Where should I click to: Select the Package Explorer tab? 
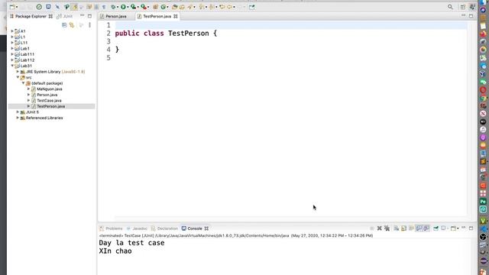click(31, 16)
